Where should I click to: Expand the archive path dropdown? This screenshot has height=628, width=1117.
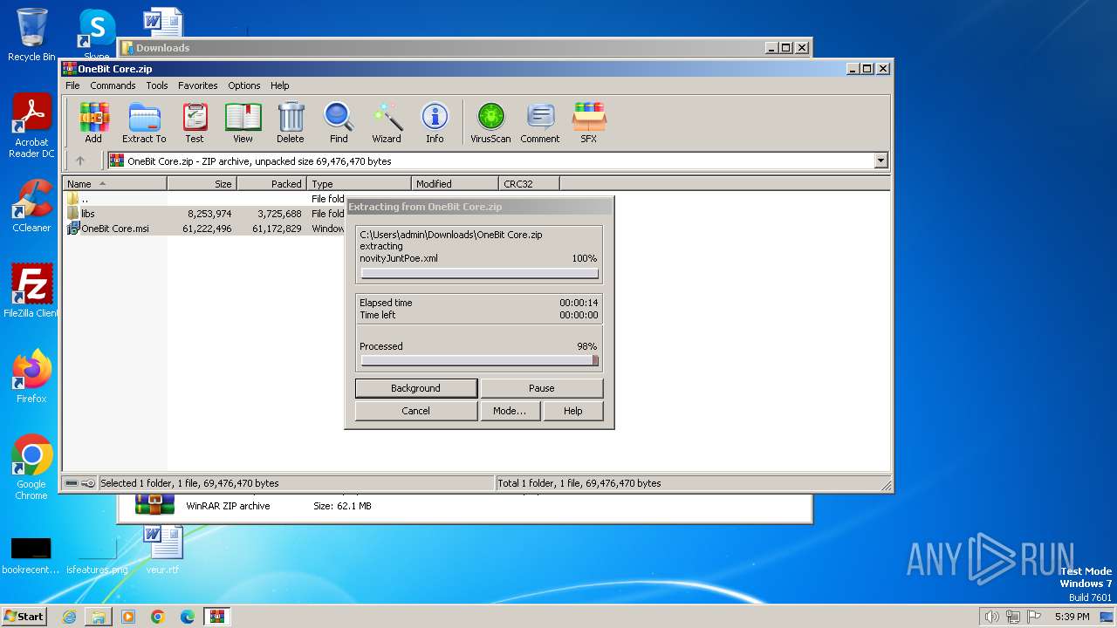coord(881,160)
